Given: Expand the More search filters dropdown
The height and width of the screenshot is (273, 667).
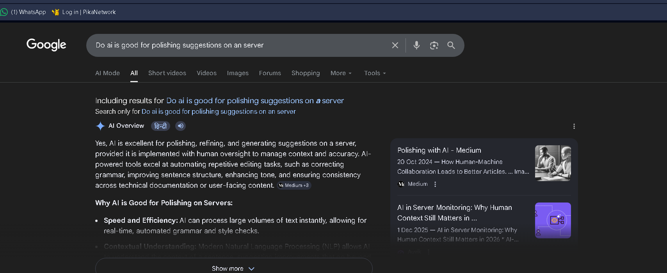Looking at the screenshot, I should tap(341, 73).
